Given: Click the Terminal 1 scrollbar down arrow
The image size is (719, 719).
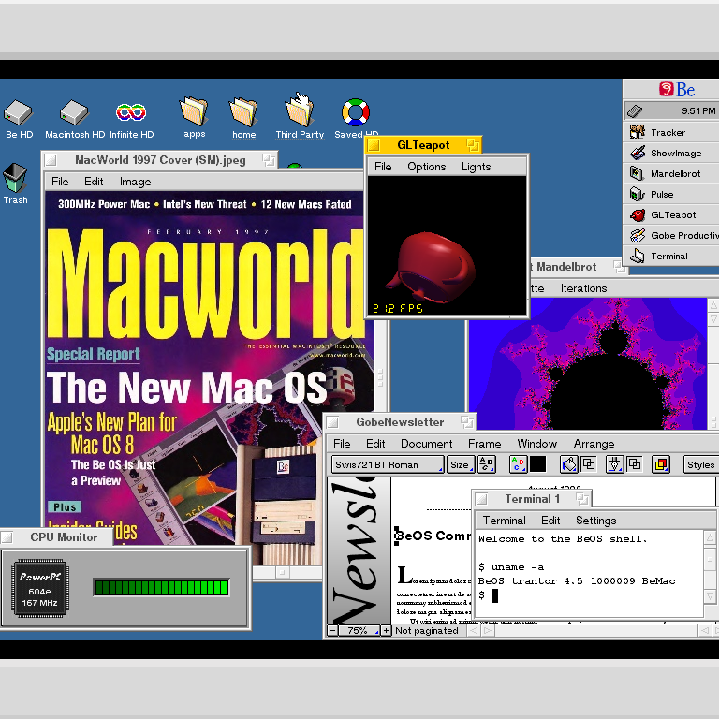Looking at the screenshot, I should pyautogui.click(x=710, y=596).
